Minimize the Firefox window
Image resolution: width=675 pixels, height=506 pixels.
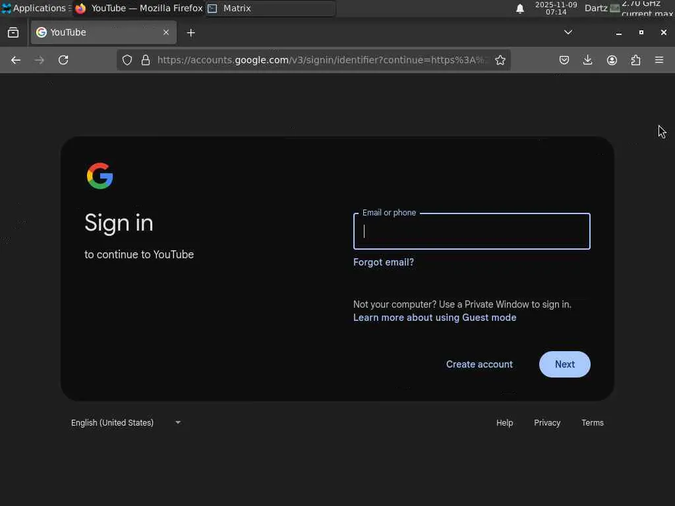(618, 33)
